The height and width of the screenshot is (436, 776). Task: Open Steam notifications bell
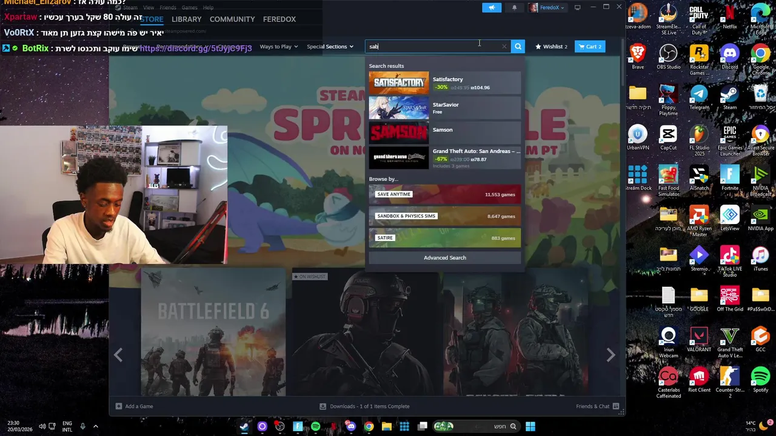(x=514, y=7)
